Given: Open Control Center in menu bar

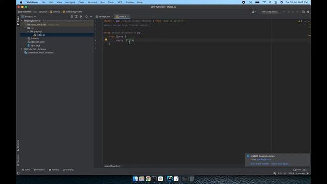Looking at the screenshot, I should click(276, 2).
